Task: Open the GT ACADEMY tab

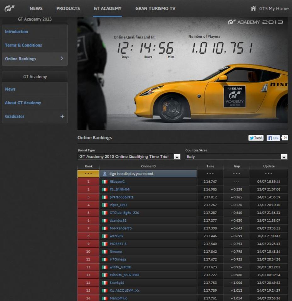Action: click(108, 8)
